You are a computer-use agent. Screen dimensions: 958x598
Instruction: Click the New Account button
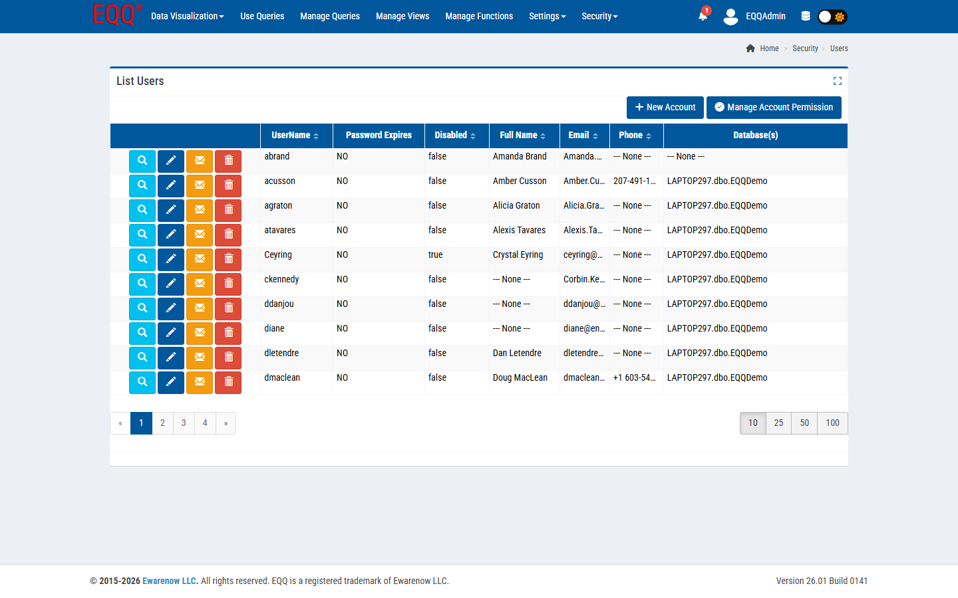[665, 108]
